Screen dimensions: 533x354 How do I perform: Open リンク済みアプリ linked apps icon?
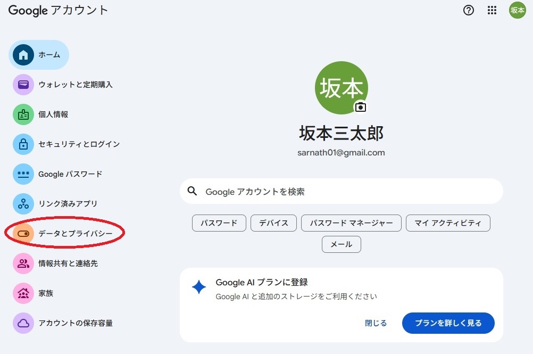pos(23,204)
